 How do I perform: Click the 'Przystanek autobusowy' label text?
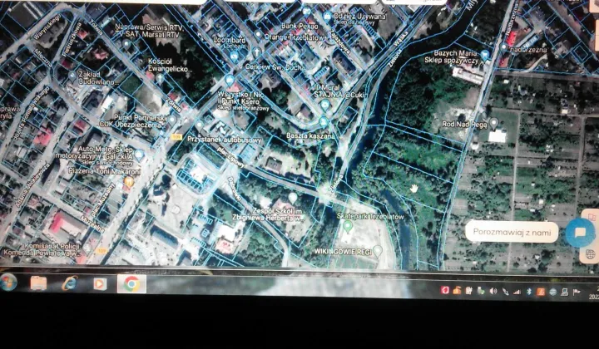[225, 140]
